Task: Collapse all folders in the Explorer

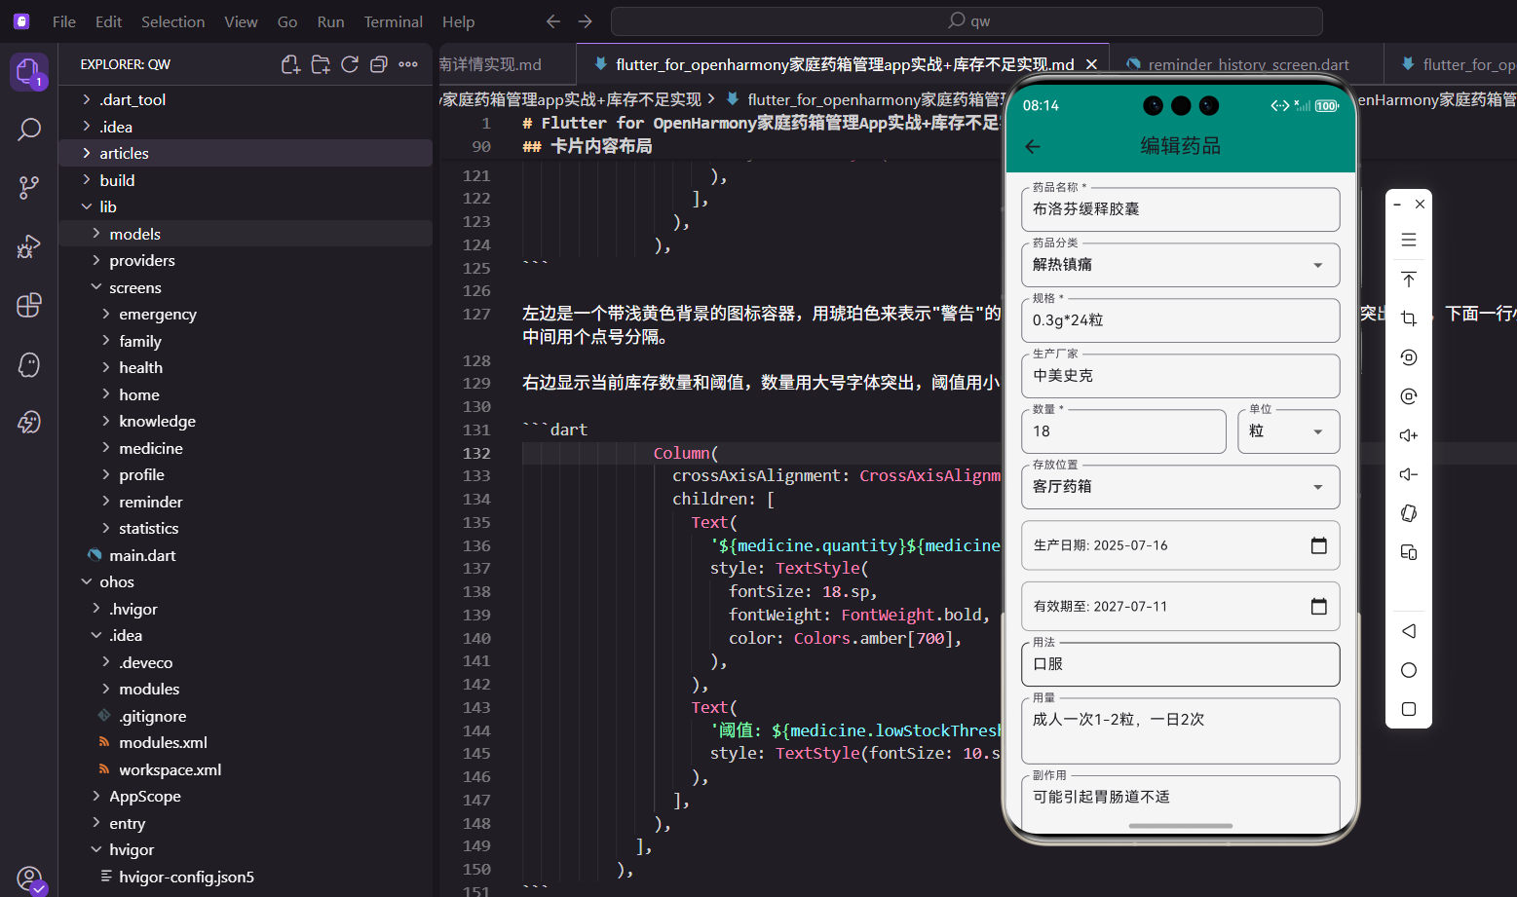Action: 378,62
